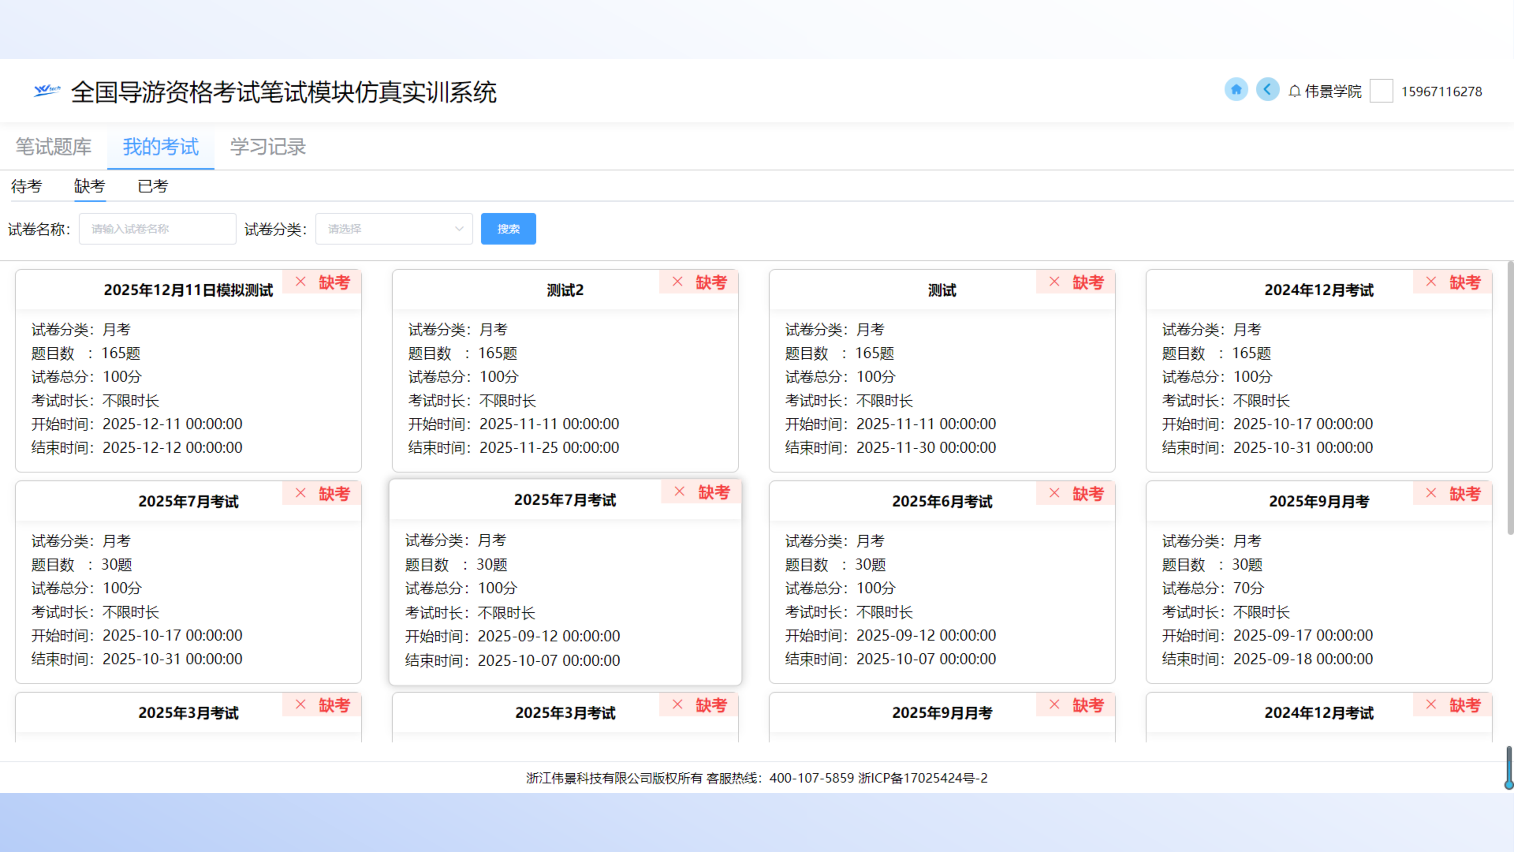Image resolution: width=1514 pixels, height=852 pixels.
Task: Click the notification bell icon
Action: pos(1294,92)
